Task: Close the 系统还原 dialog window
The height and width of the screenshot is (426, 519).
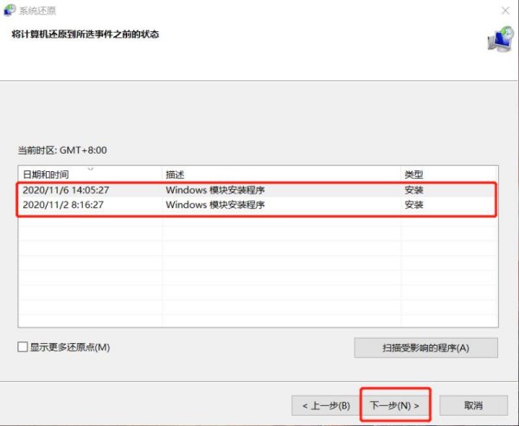Action: [503, 10]
